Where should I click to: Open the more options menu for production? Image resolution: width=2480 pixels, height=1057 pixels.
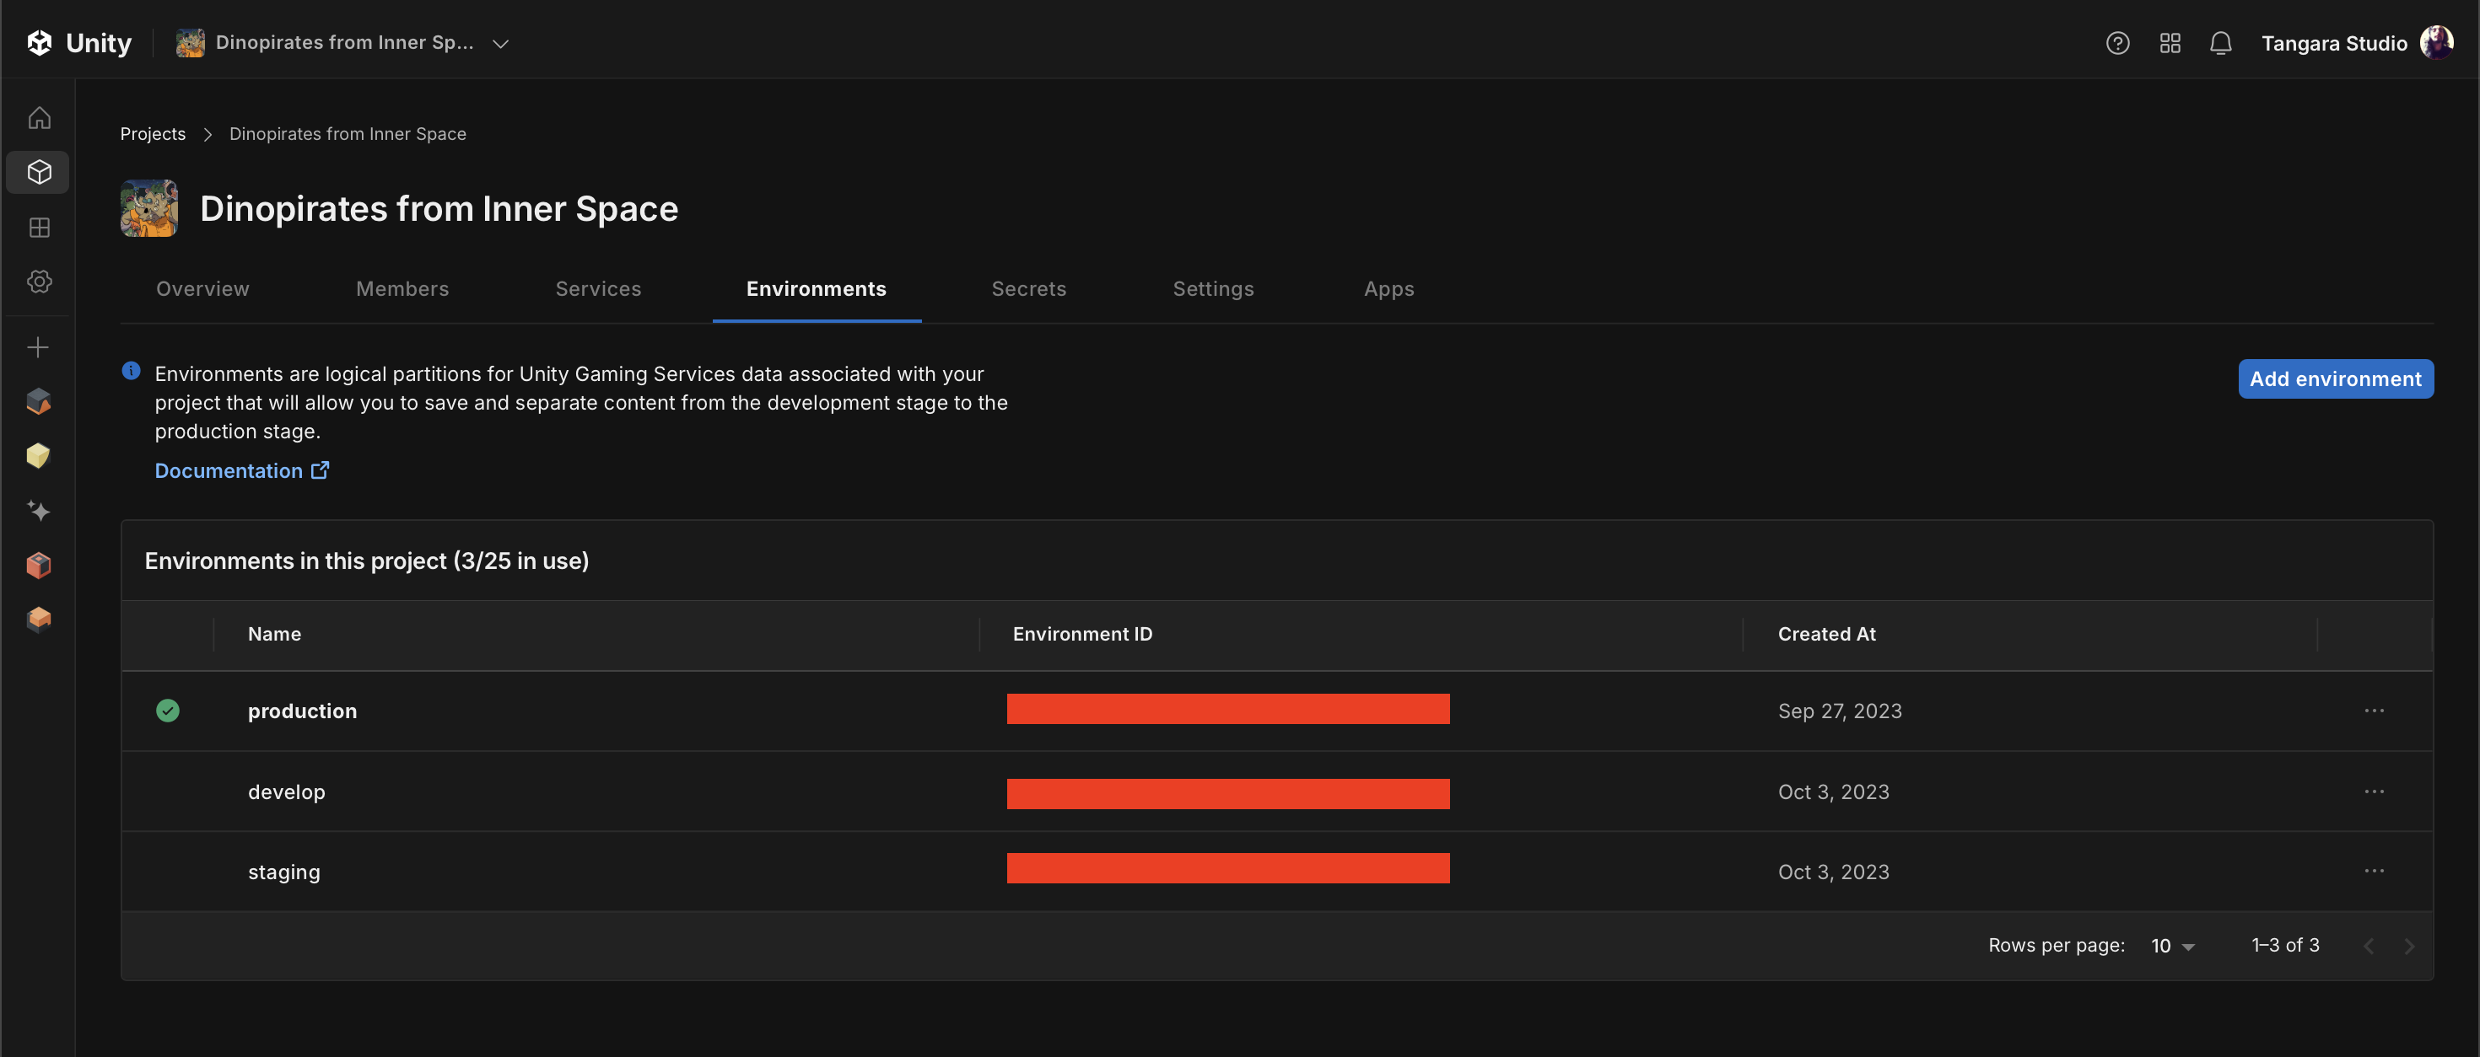tap(2374, 711)
